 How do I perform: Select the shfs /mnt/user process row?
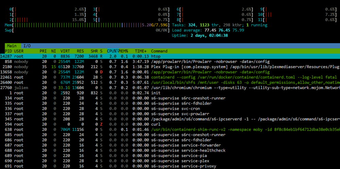coord(170,82)
